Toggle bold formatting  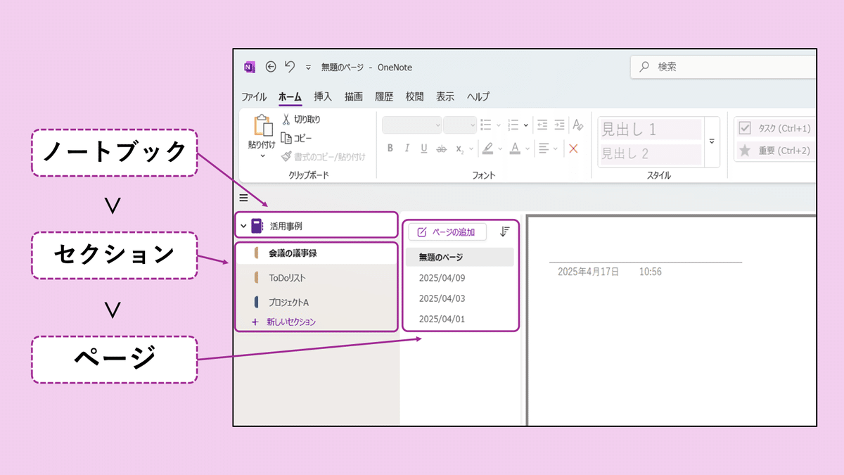(390, 148)
